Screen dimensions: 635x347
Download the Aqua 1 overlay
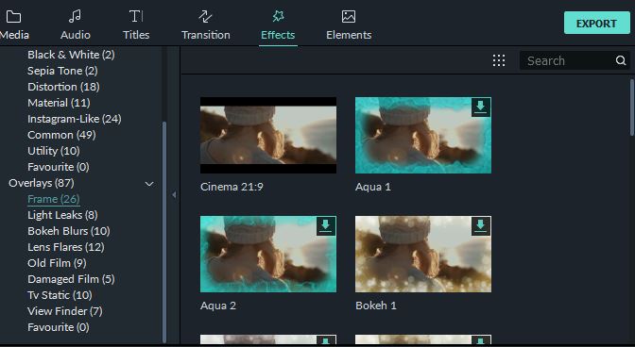coord(481,107)
